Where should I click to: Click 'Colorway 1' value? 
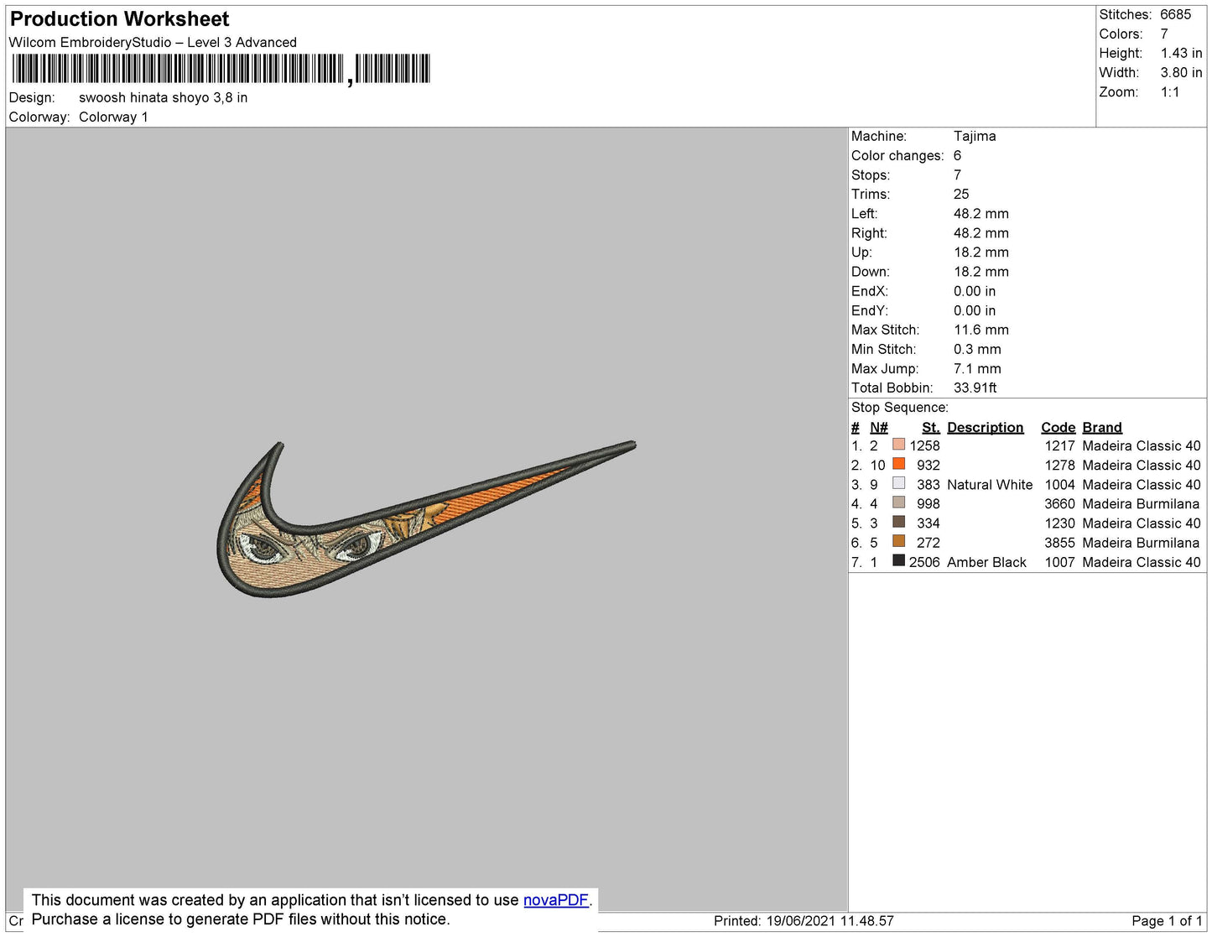(x=113, y=117)
